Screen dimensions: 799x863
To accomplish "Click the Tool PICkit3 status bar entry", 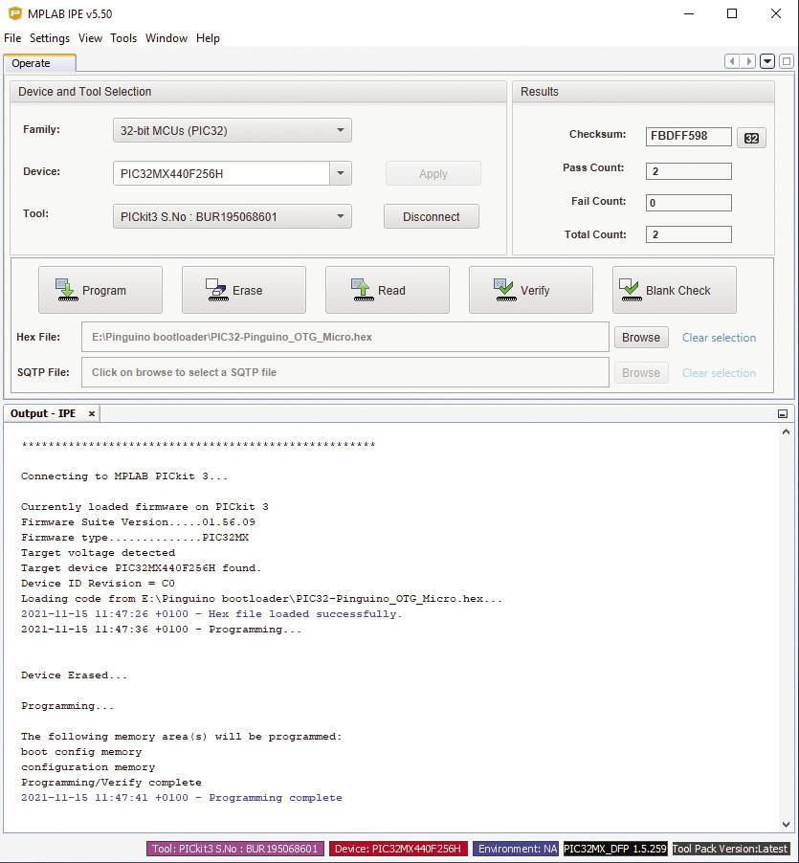I will pos(235,849).
